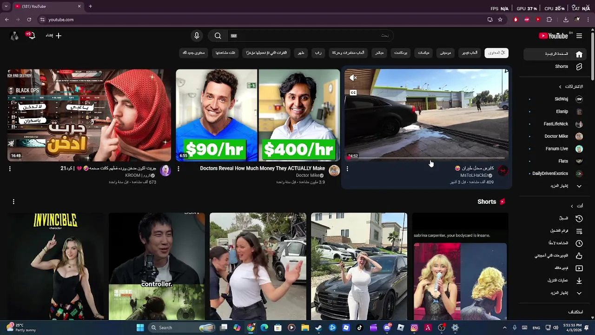Open Windows Start menu
Image resolution: width=595 pixels, height=335 pixels.
pyautogui.click(x=140, y=328)
